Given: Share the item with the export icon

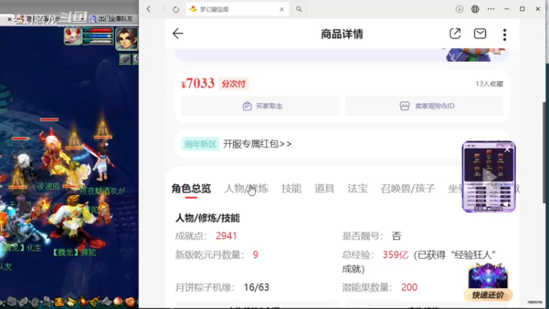Looking at the screenshot, I should [x=455, y=34].
